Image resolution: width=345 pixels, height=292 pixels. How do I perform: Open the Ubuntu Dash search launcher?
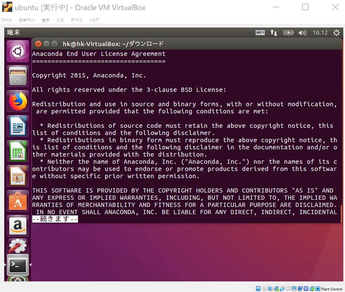[18, 51]
